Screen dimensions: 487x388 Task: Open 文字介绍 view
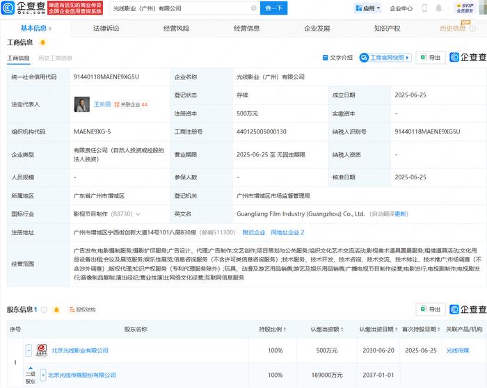click(x=337, y=58)
